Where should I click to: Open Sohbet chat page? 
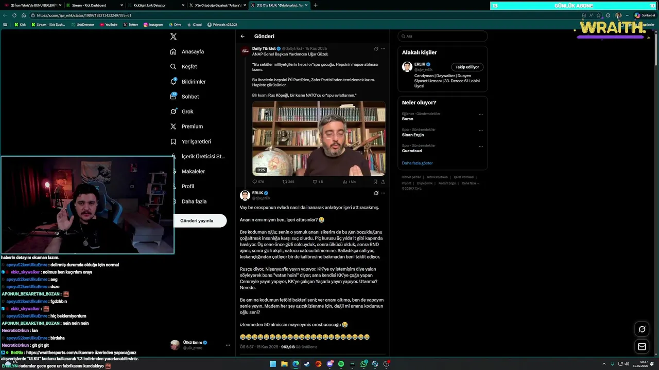[184, 97]
